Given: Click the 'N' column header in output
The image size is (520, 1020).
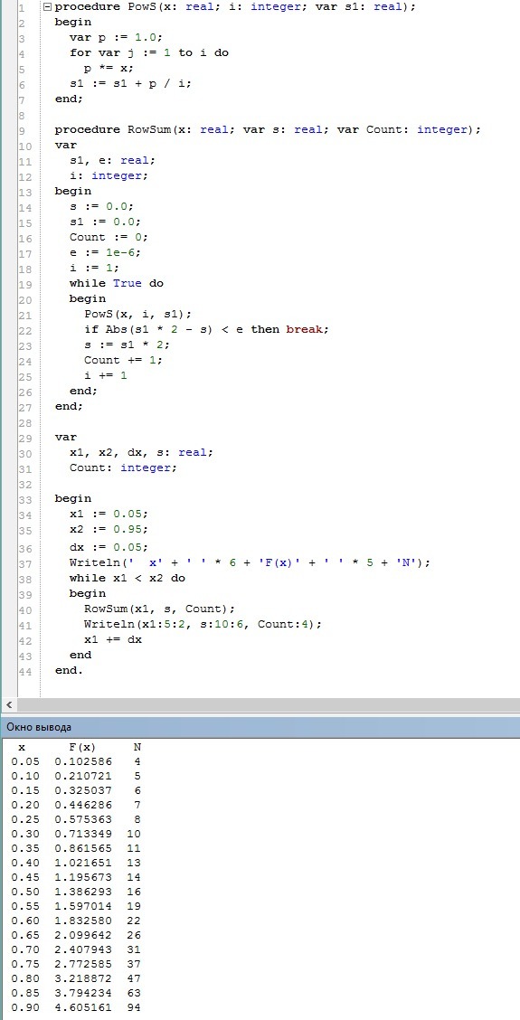Looking at the screenshot, I should coord(137,748).
